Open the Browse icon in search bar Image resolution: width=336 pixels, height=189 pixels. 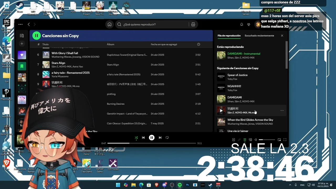(x=193, y=24)
